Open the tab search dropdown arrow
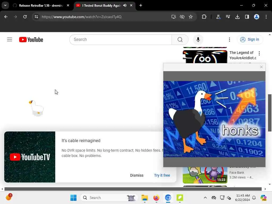Viewport: 272px width, 204px height. tap(5, 5)
